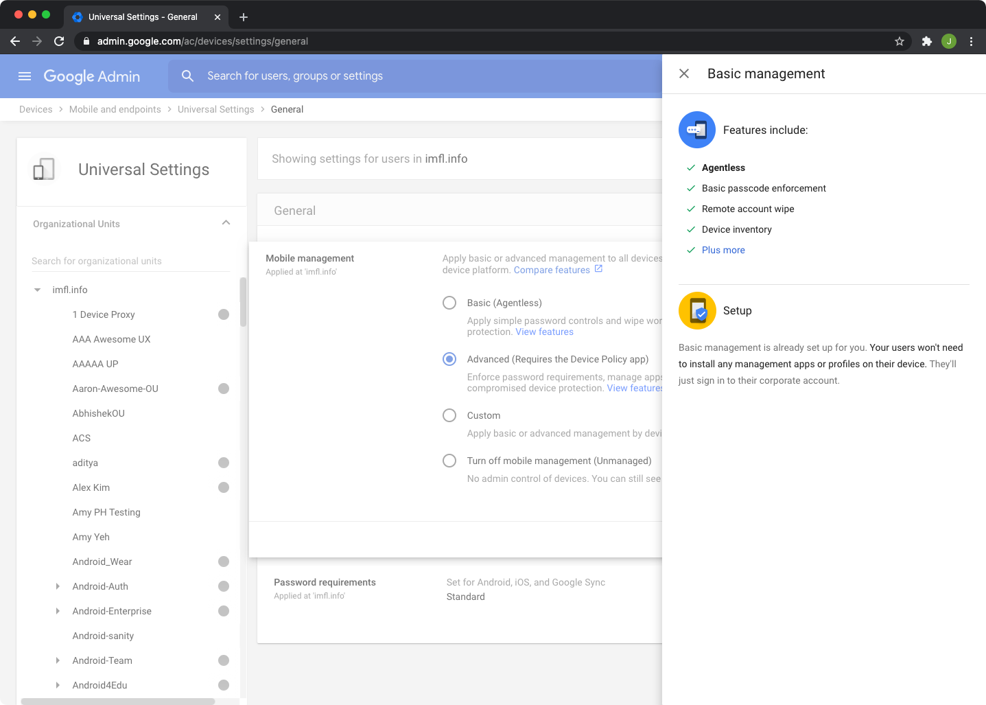Focus the Search for organizational units field
986x705 pixels.
coord(130,261)
